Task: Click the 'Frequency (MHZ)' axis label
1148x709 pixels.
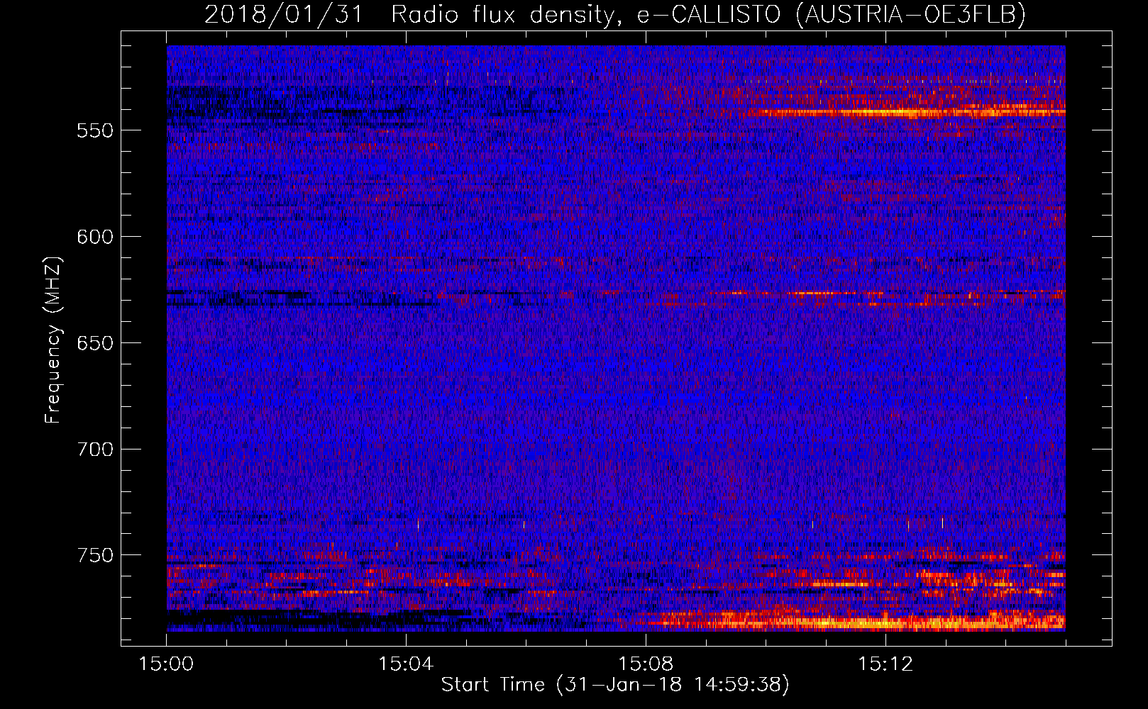Action: (53, 340)
